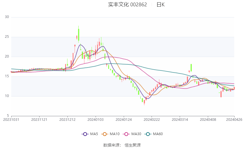Image resolution: width=244 pixels, height=148 pixels.
Task: Click the x-axis date 20231121
Action: click(39, 120)
